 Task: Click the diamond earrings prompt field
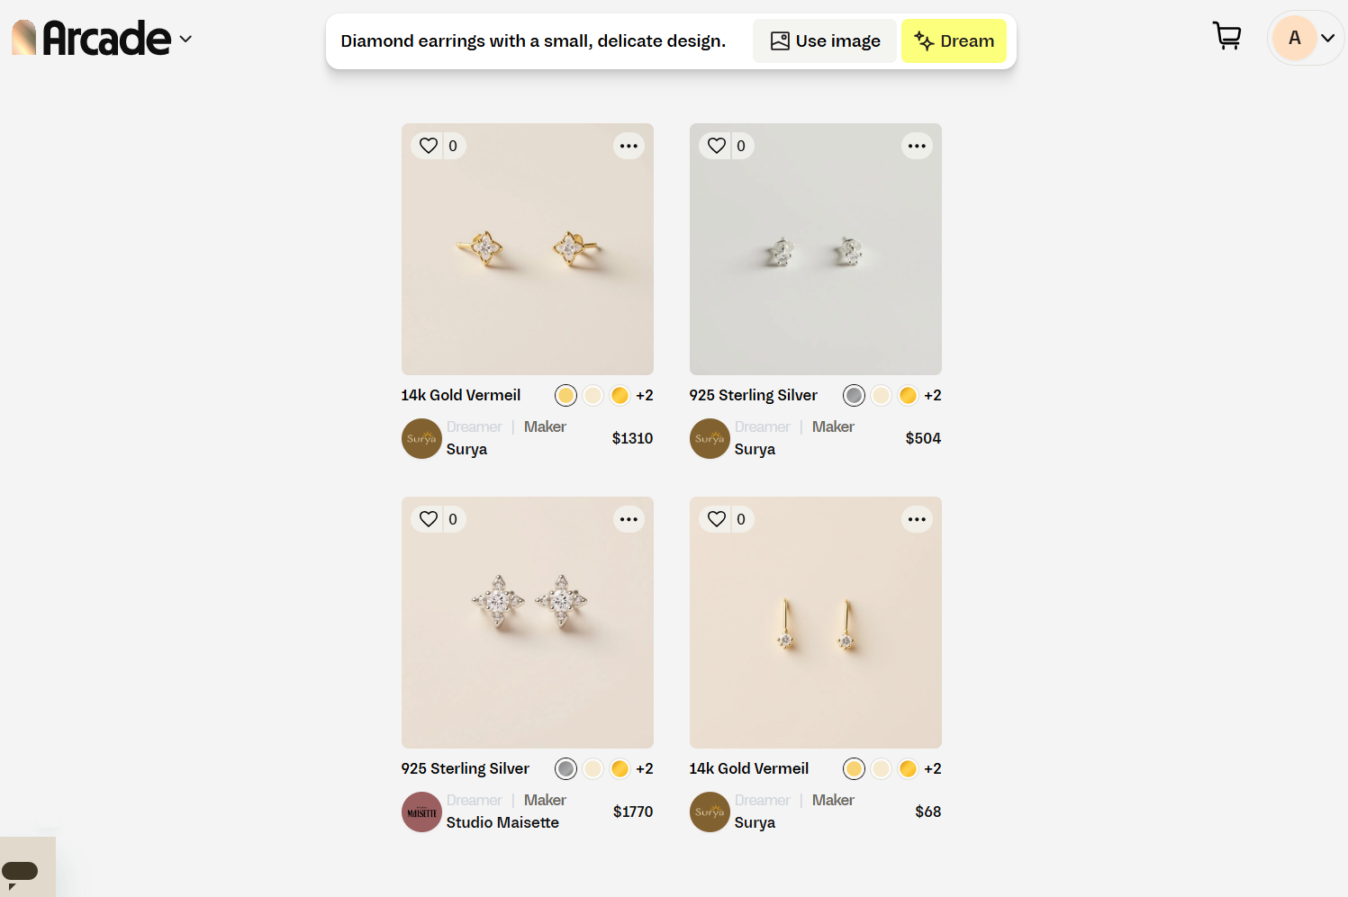(x=533, y=41)
